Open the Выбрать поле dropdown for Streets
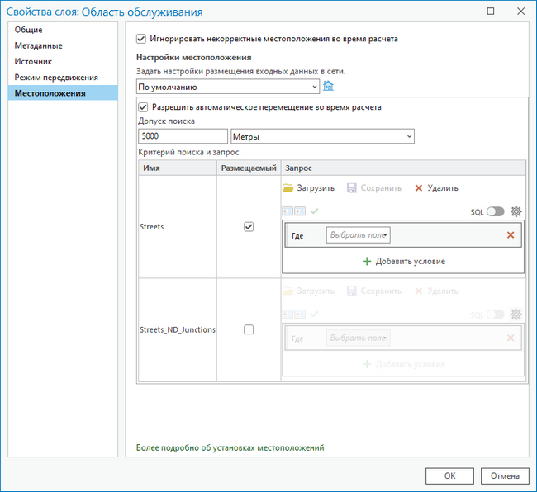The height and width of the screenshot is (492, 537). (x=359, y=235)
